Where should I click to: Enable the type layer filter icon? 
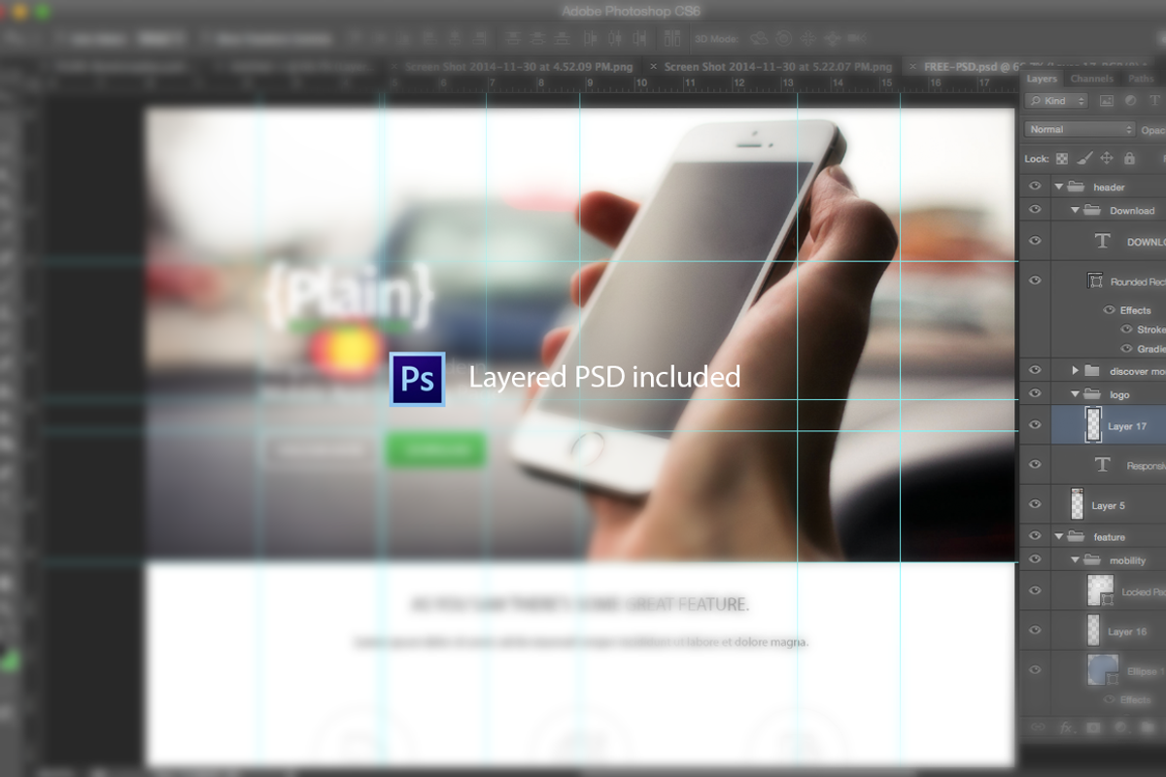pos(1155,101)
